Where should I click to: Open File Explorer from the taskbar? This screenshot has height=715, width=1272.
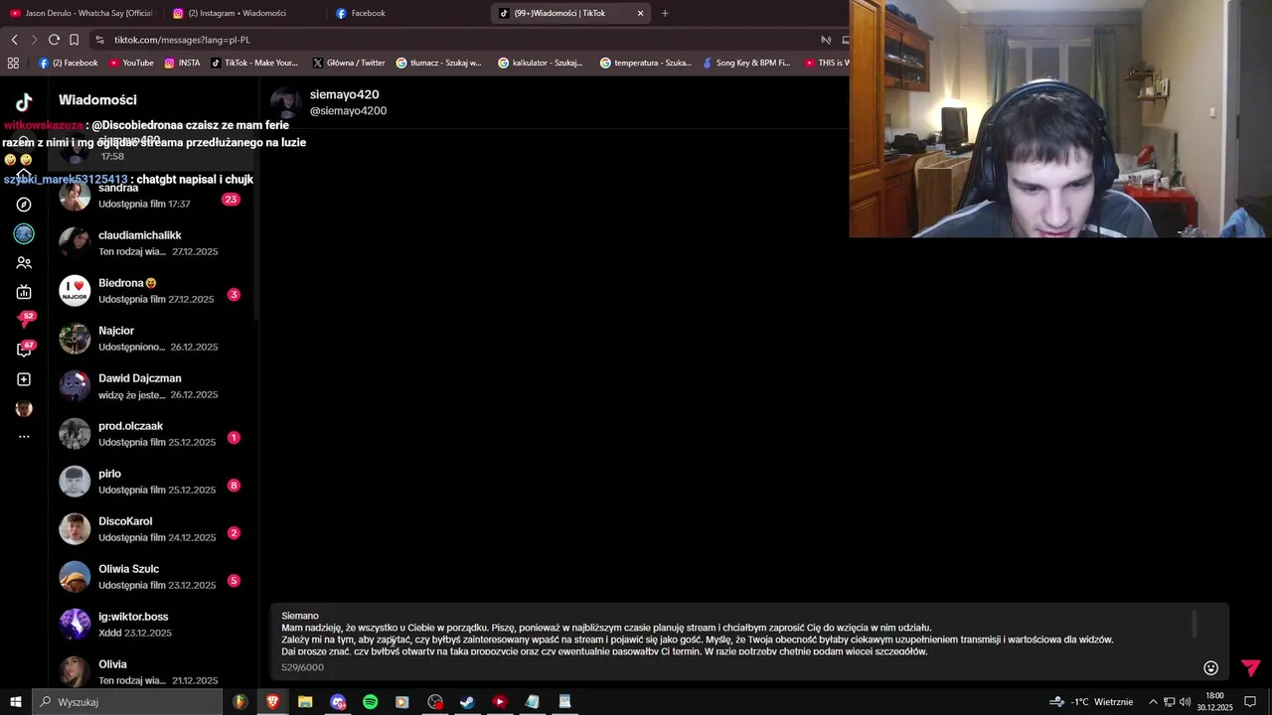(305, 702)
